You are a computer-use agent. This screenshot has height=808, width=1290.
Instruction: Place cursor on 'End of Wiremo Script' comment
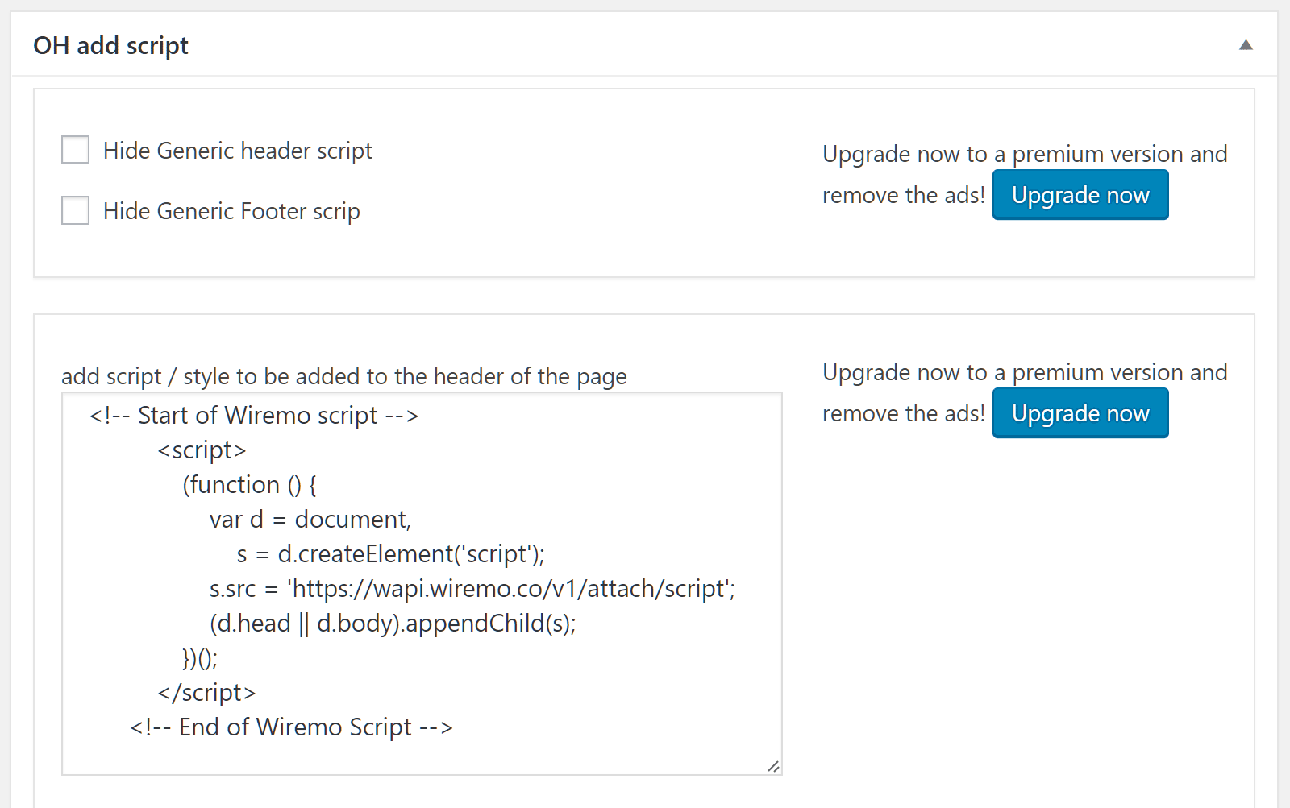[x=291, y=727]
